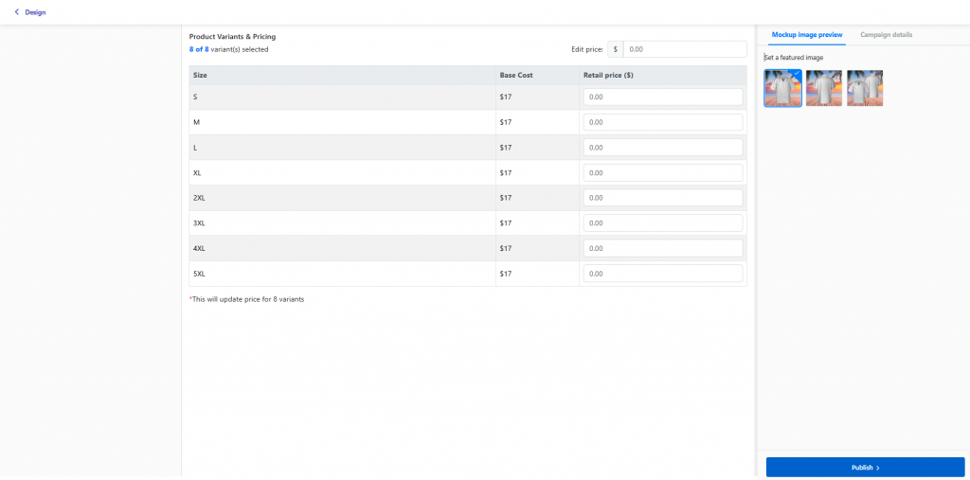Click the size 5XL cell
970x480 pixels.
click(x=342, y=274)
